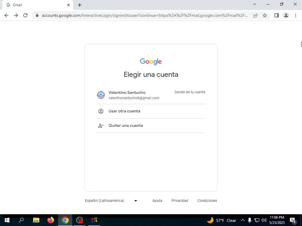Select the Valentino Santucho account
This screenshot has height=226, width=302.
[x=151, y=95]
